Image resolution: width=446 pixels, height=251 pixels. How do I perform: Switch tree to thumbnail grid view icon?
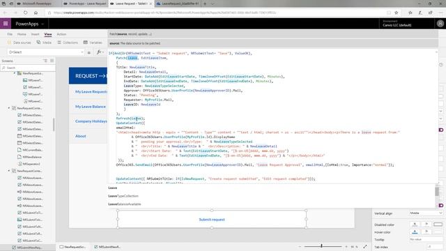[x=52, y=61]
